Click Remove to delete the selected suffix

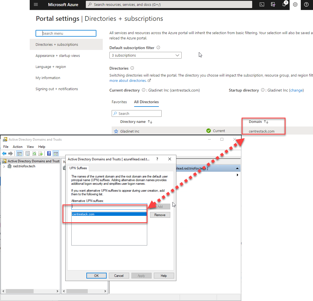click(160, 215)
